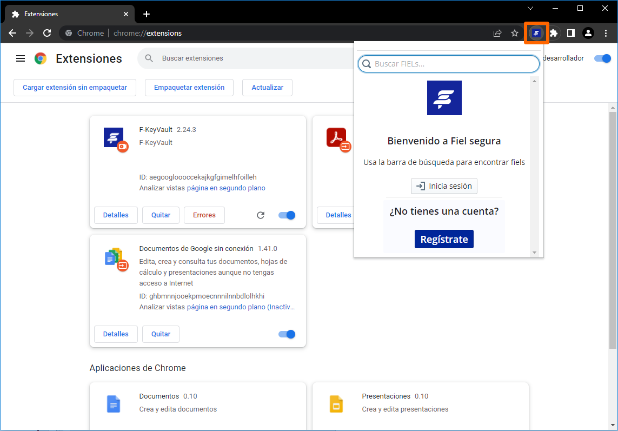Click the '¿No tienes una cuenta?' text

(x=444, y=211)
